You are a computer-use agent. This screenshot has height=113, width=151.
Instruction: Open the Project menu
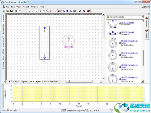26,7
